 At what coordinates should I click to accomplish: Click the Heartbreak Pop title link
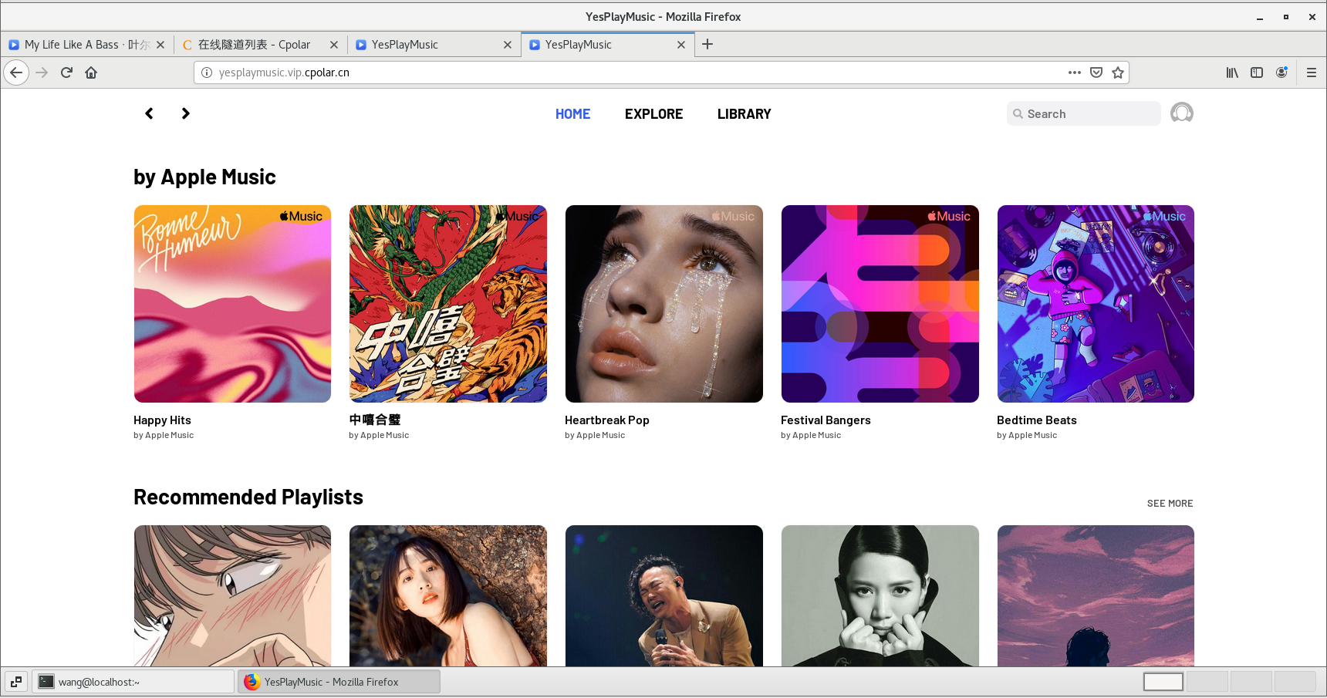click(x=607, y=420)
